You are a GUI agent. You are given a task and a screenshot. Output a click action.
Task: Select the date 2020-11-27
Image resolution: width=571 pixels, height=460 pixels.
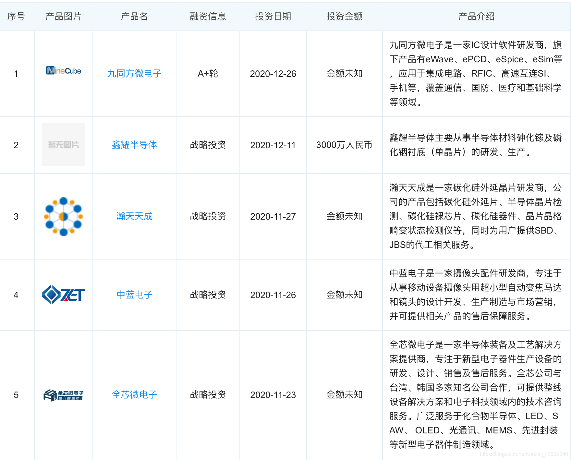[x=273, y=216]
